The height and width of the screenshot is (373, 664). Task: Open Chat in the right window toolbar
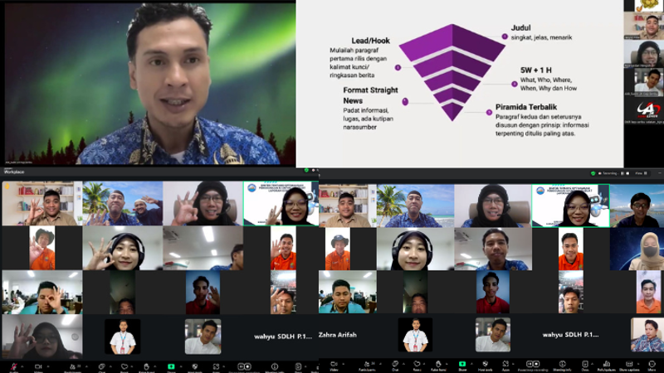point(395,365)
